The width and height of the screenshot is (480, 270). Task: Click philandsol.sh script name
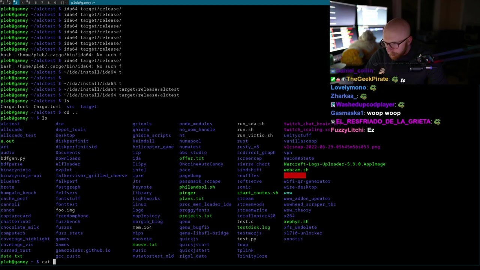(197, 187)
